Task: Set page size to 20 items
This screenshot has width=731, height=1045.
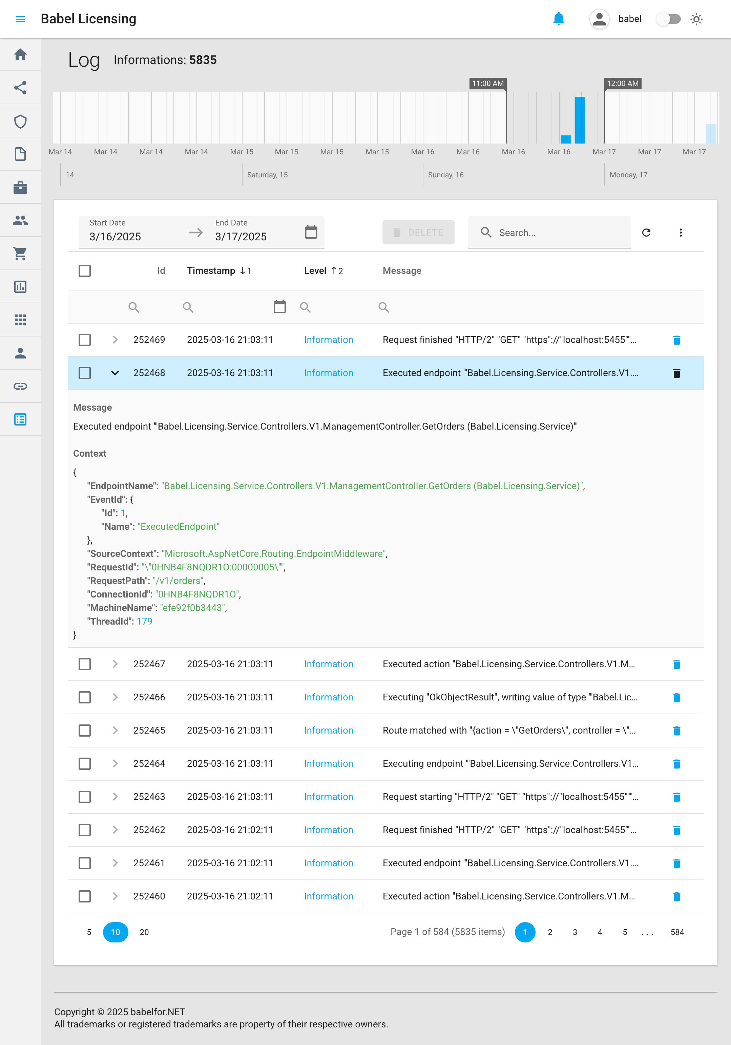Action: coord(144,932)
